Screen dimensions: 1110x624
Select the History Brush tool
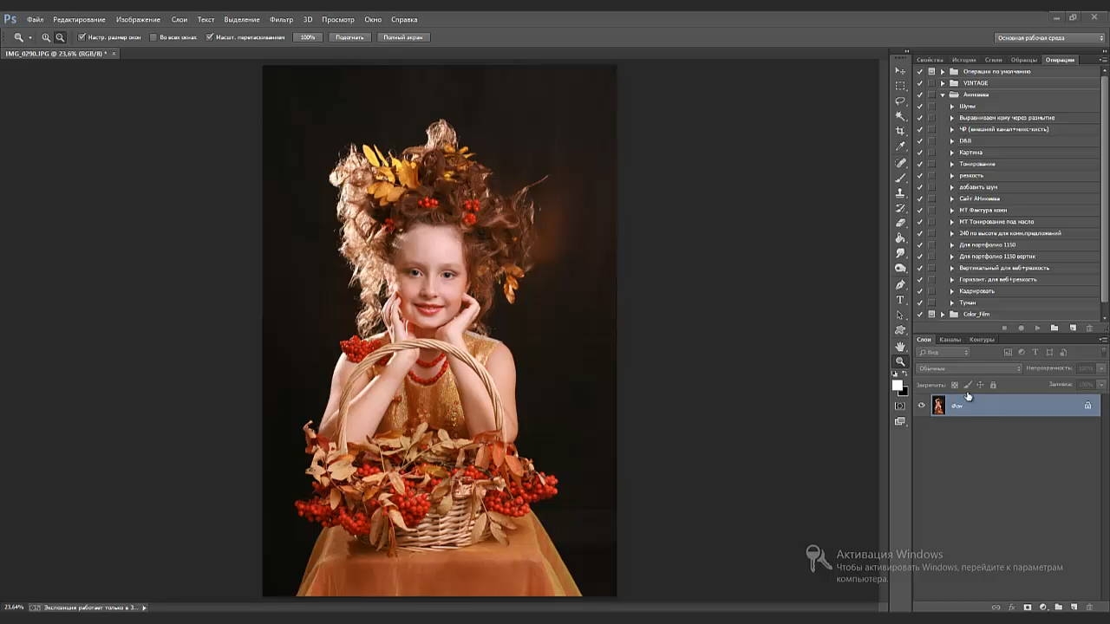click(900, 208)
